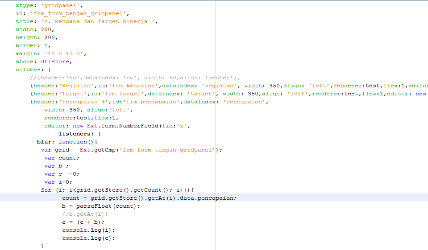Viewport: 428px width, 250px height.
Task: Click 'getCount()' in the for loop
Action: (151, 190)
